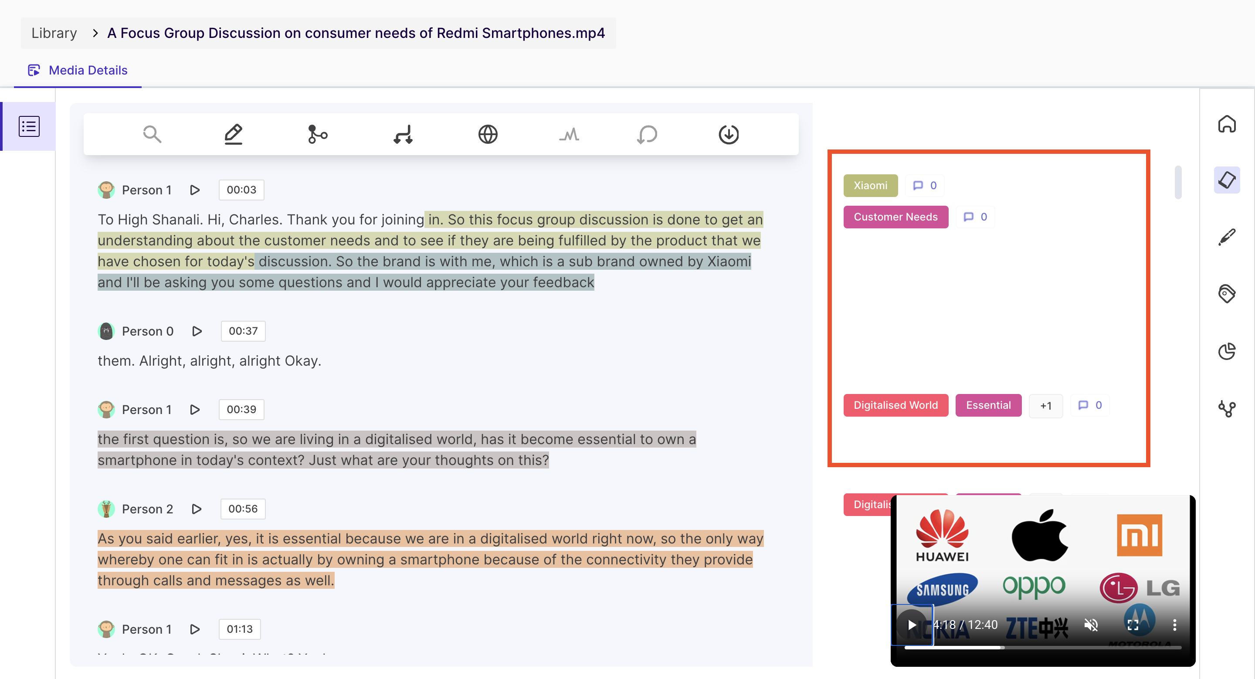Click highlighted text 'the first question is'
Image resolution: width=1255 pixels, height=679 pixels.
(x=161, y=439)
